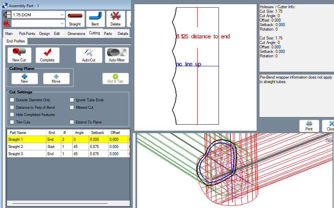Screen dimensions: 334x208
Task: Go to the Design tab
Action: (x=45, y=34)
